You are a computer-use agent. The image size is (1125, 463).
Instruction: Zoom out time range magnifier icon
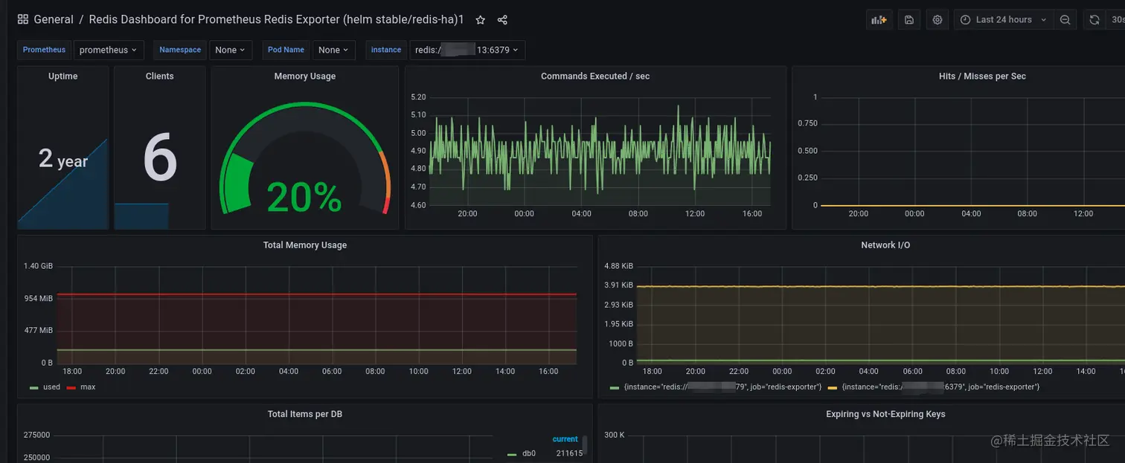[x=1065, y=20]
